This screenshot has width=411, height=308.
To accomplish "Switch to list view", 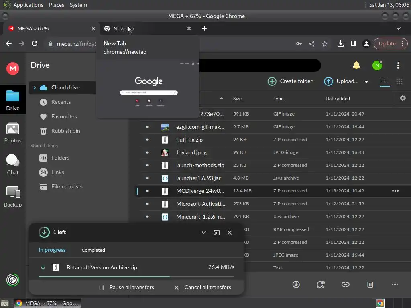I will 385,81.
